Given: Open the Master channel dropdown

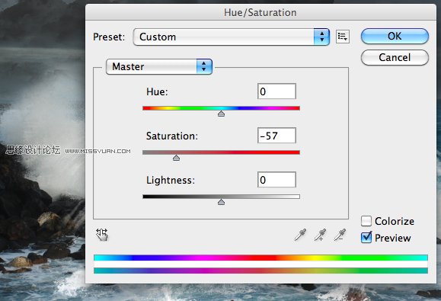Looking at the screenshot, I should 159,66.
